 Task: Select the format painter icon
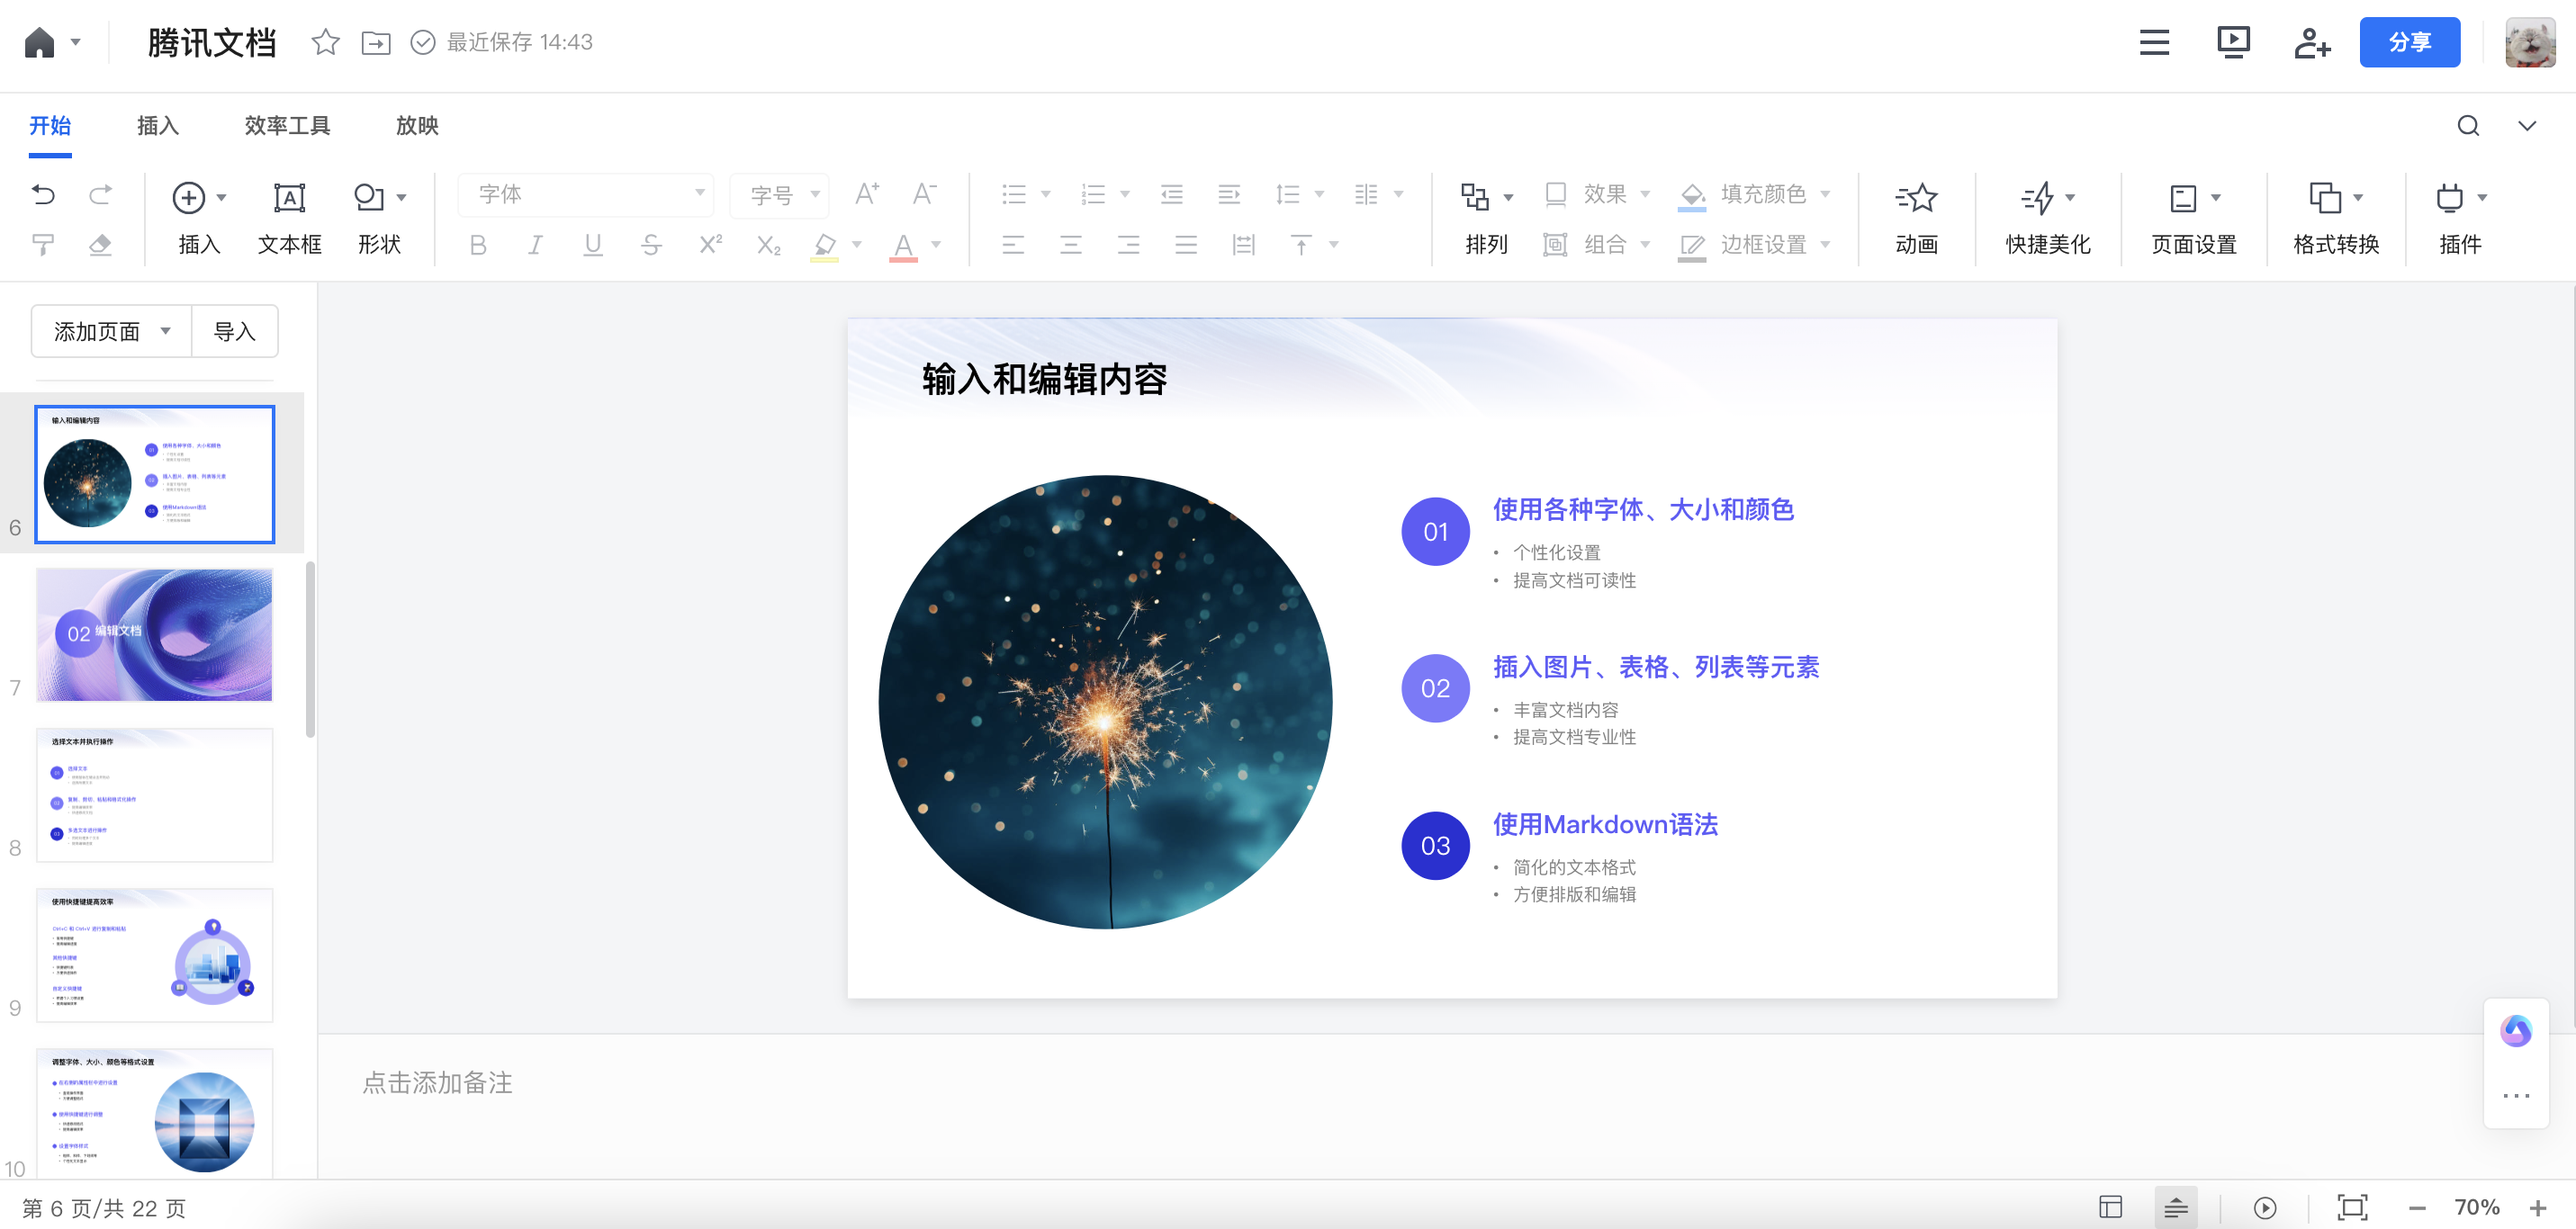tap(43, 245)
